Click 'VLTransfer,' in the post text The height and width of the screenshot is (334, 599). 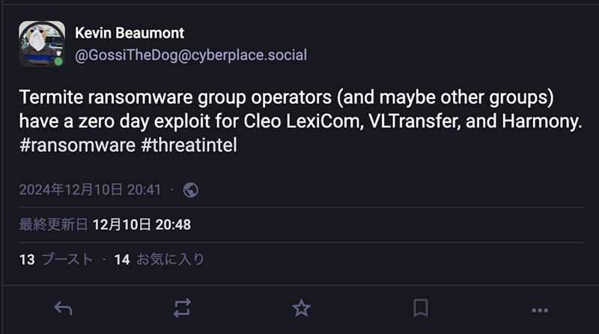click(411, 122)
